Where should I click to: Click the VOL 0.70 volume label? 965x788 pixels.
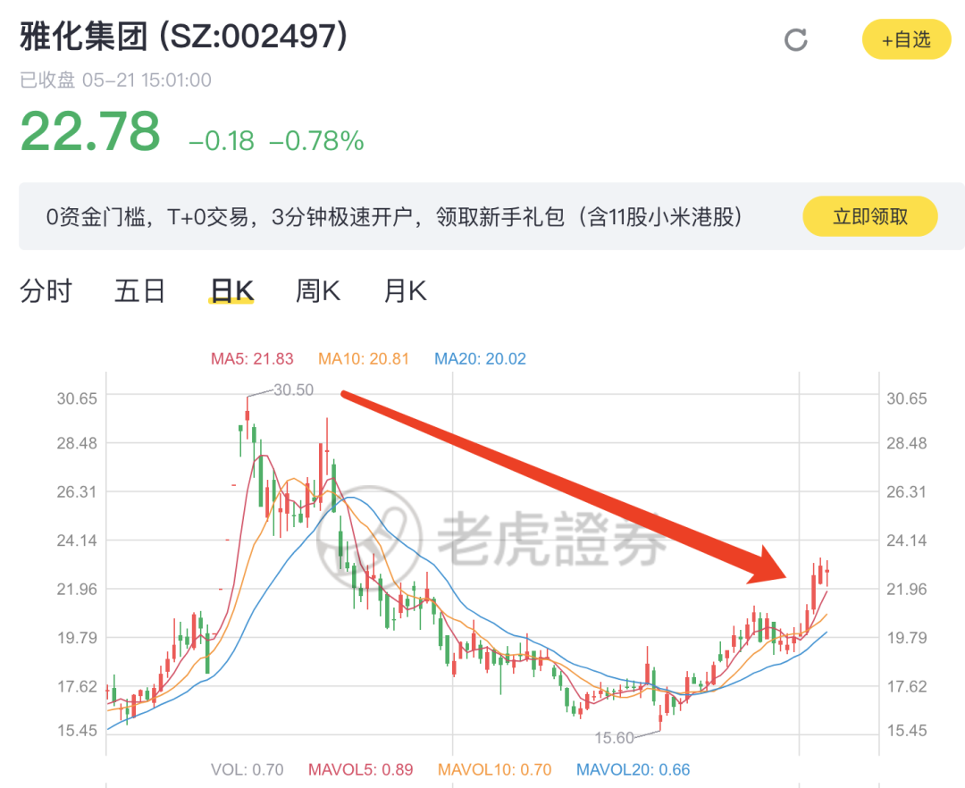(247, 769)
